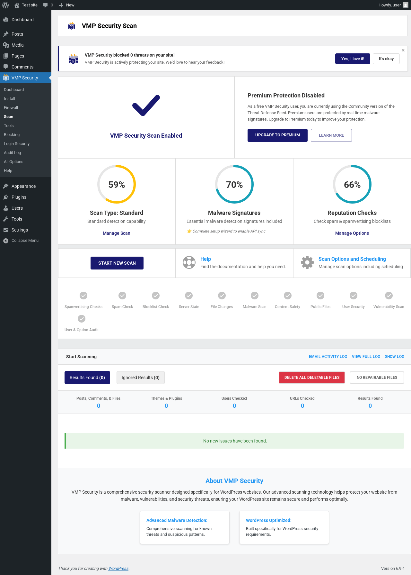Open the Manage Scan link
The height and width of the screenshot is (575, 411).
(117, 233)
